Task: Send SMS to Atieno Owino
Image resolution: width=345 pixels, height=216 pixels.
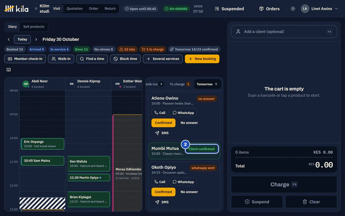Action: click(162, 133)
